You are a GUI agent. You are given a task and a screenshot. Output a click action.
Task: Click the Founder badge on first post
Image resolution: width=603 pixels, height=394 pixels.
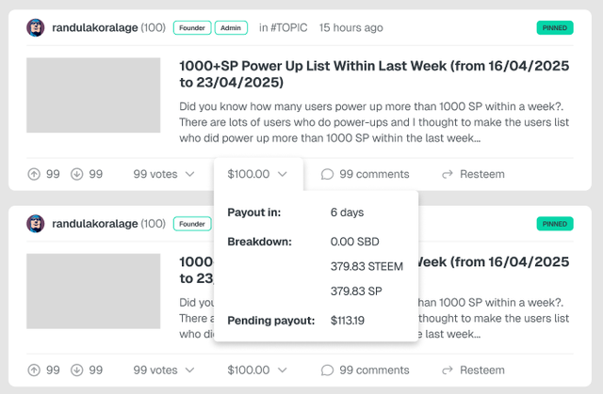coord(192,28)
